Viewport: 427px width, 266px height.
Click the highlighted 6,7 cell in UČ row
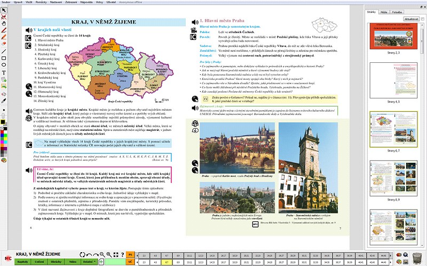point(167,262)
